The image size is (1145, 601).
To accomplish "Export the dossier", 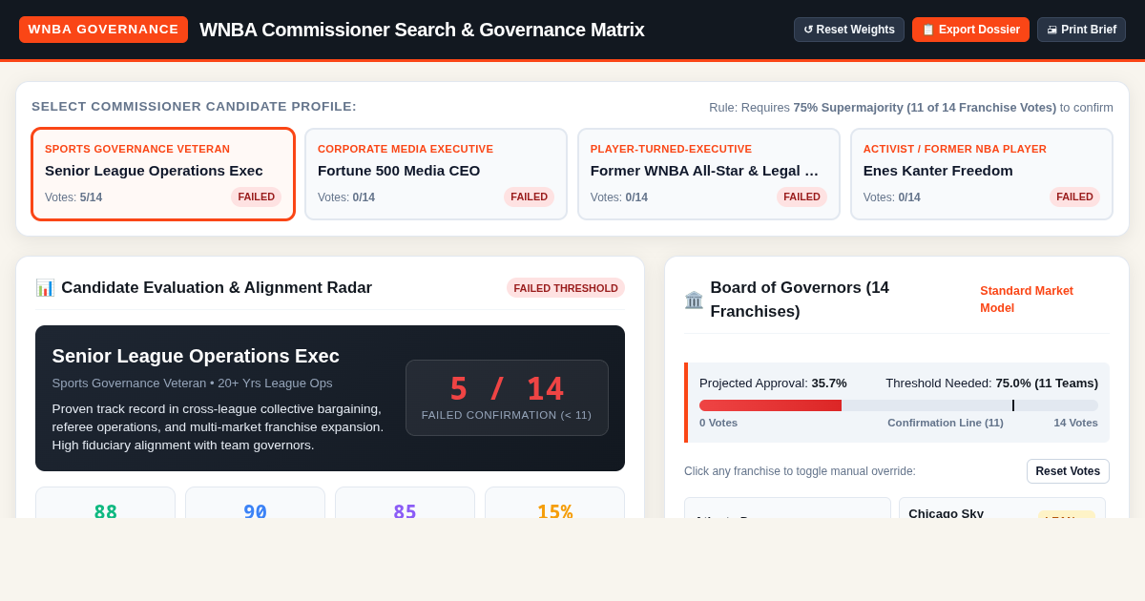I will [x=970, y=30].
